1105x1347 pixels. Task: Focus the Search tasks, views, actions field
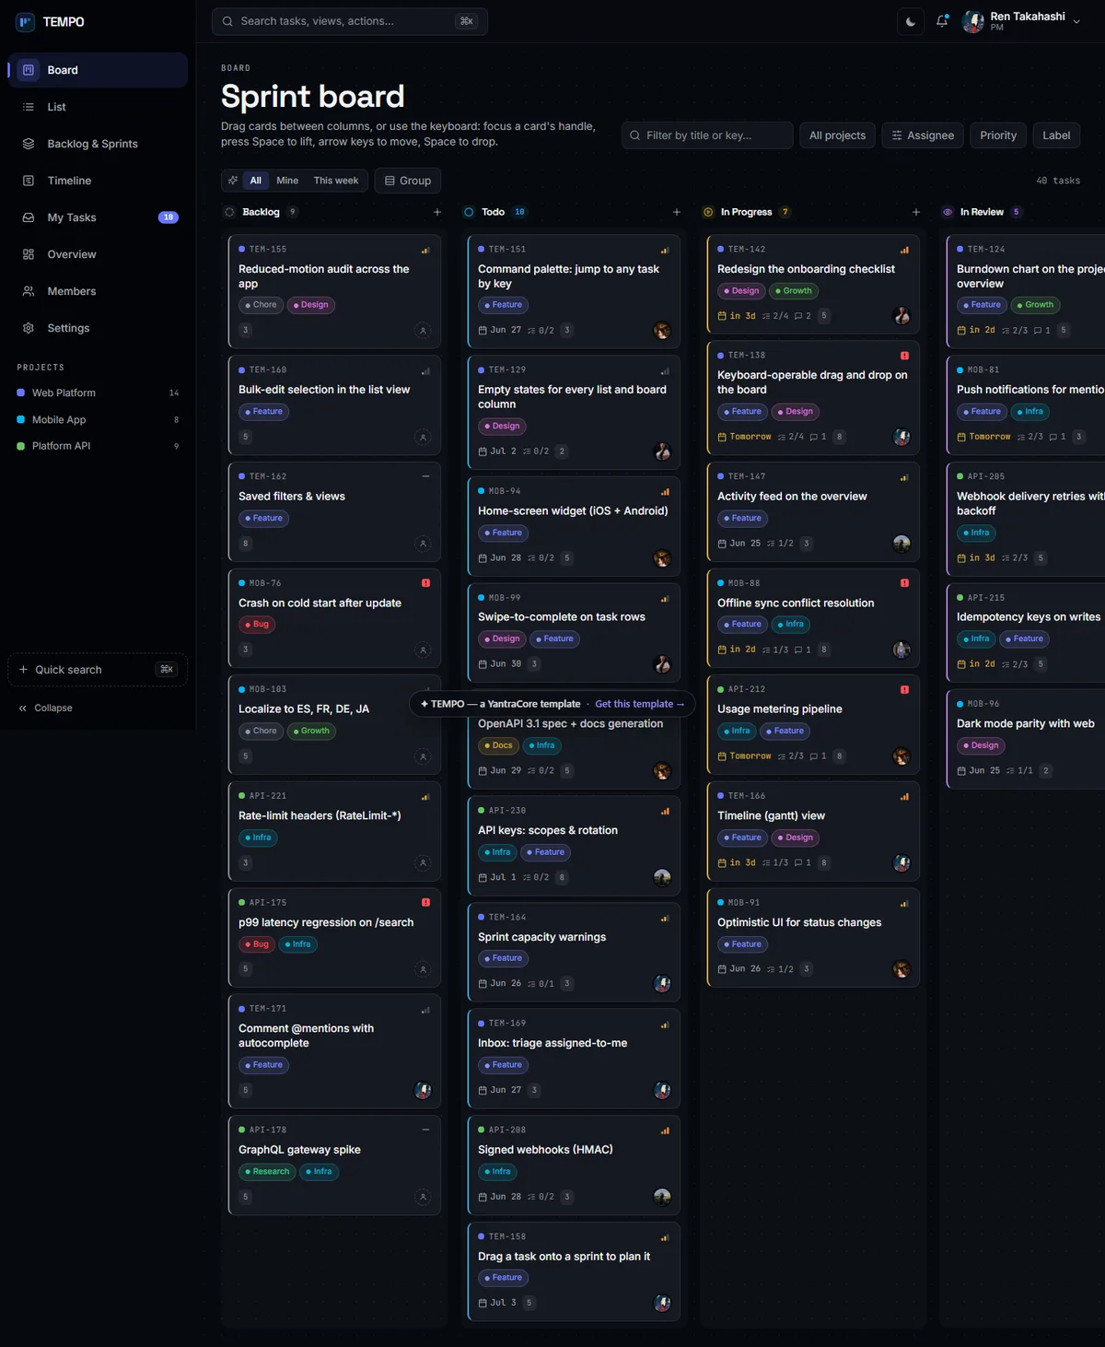(350, 21)
